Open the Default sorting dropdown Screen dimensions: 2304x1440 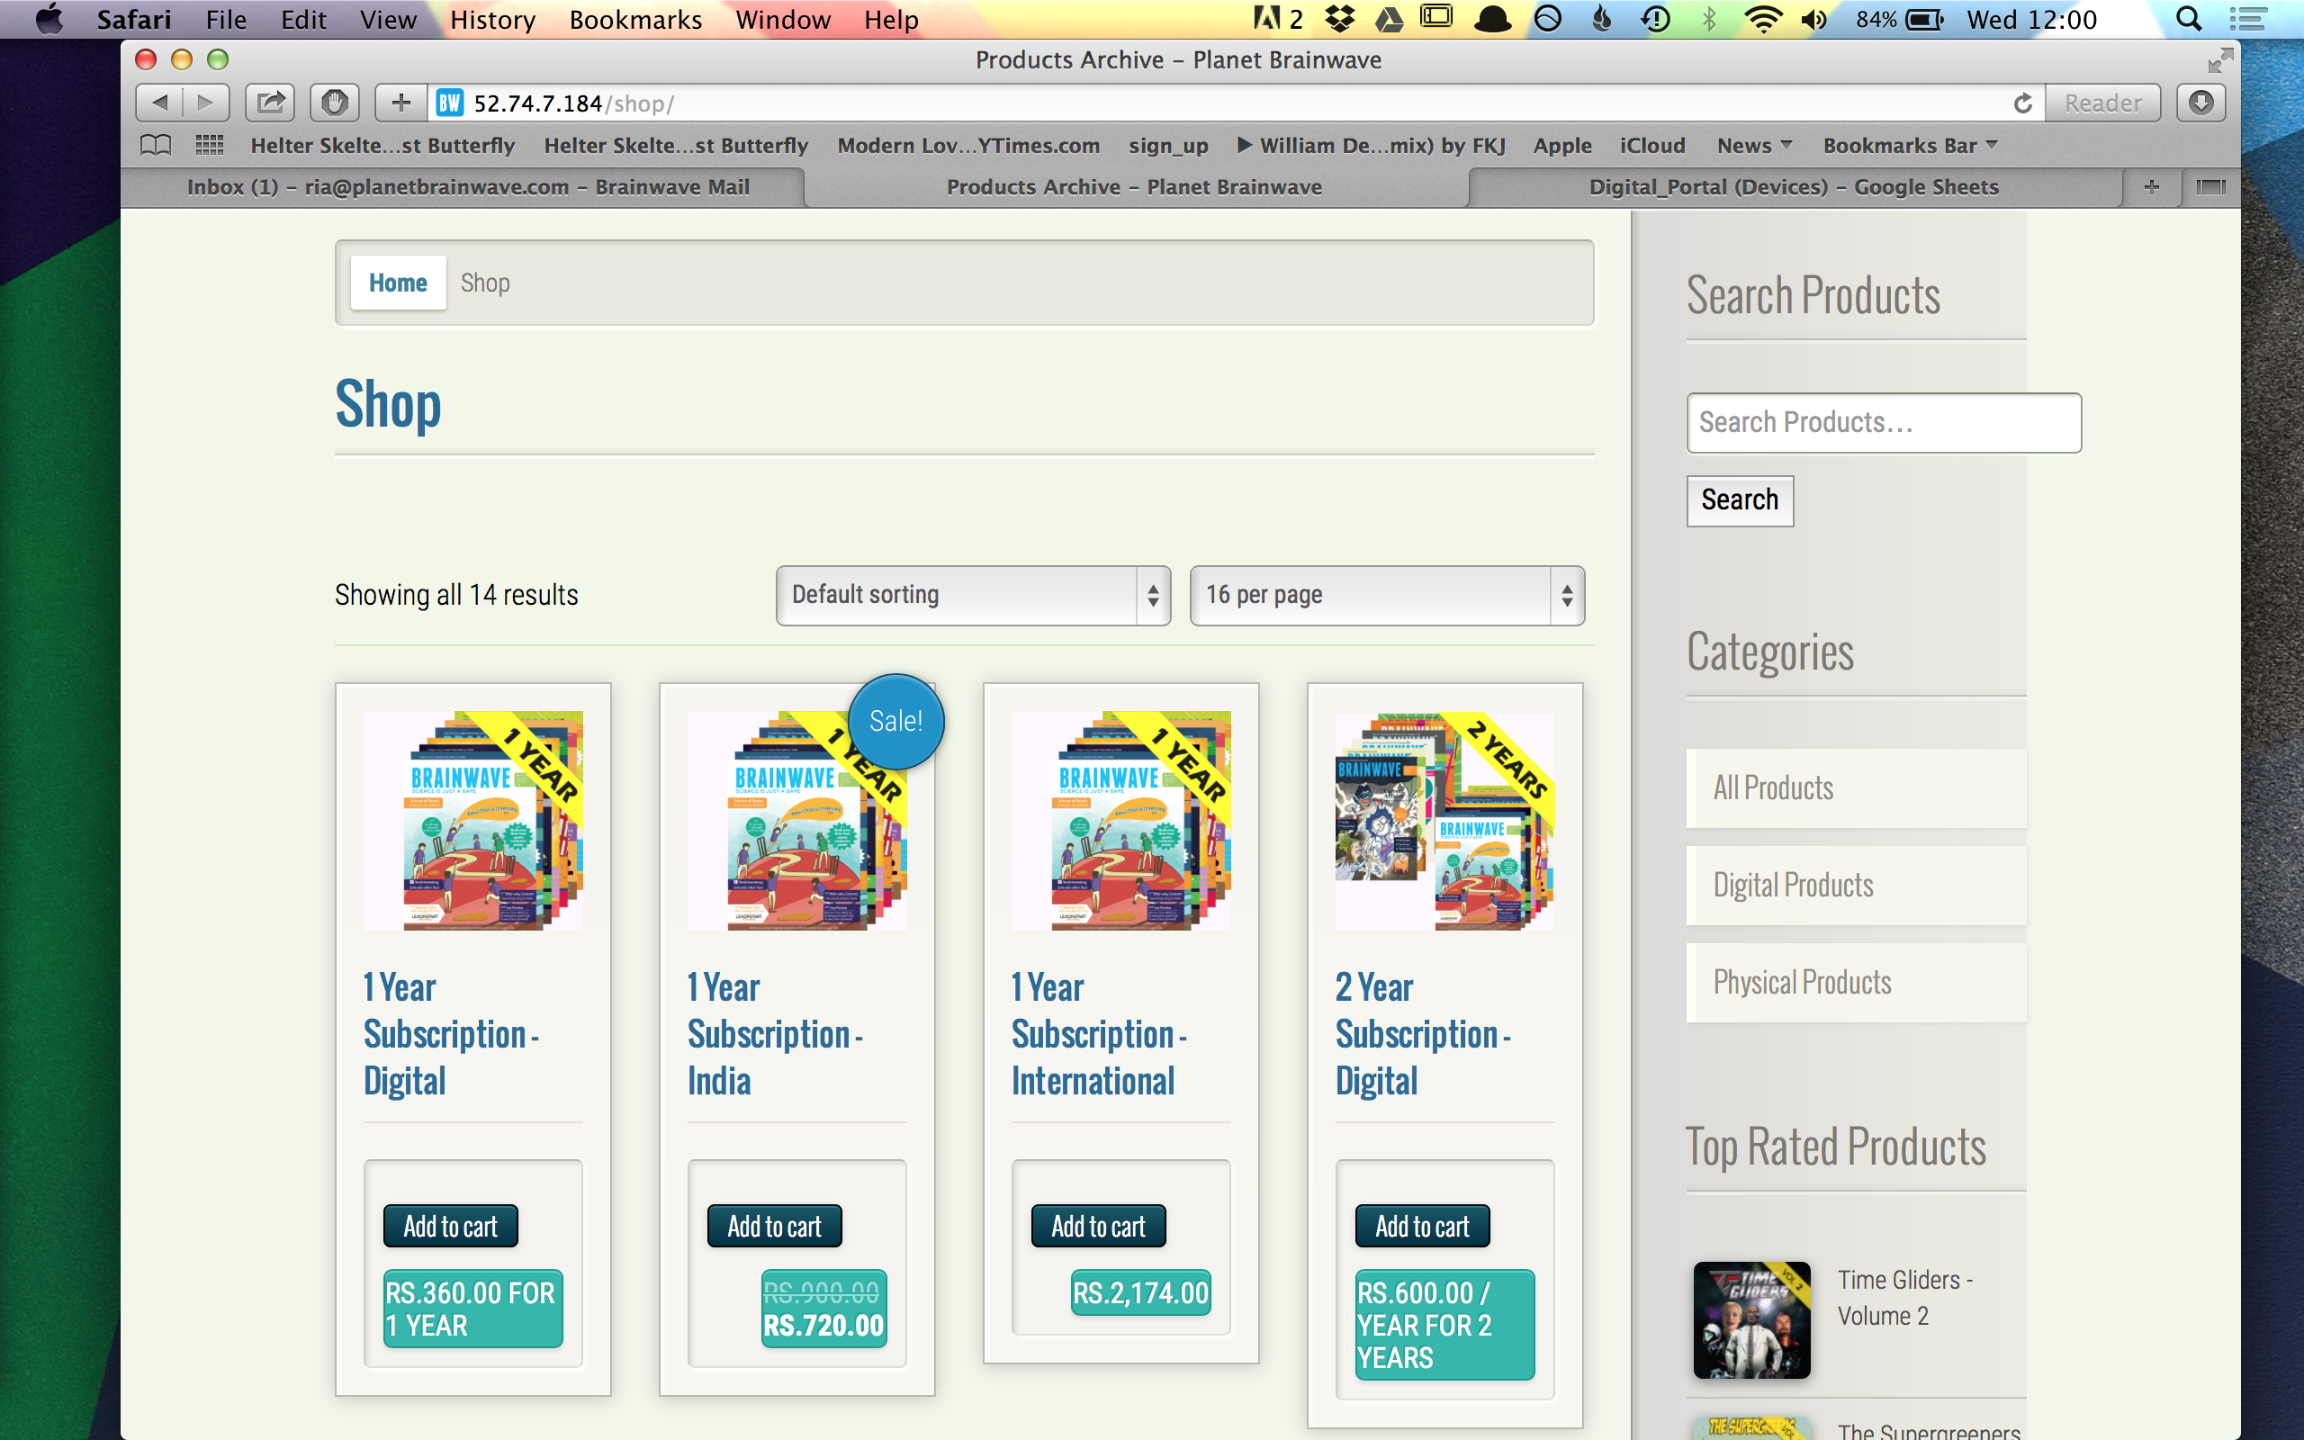pos(973,595)
